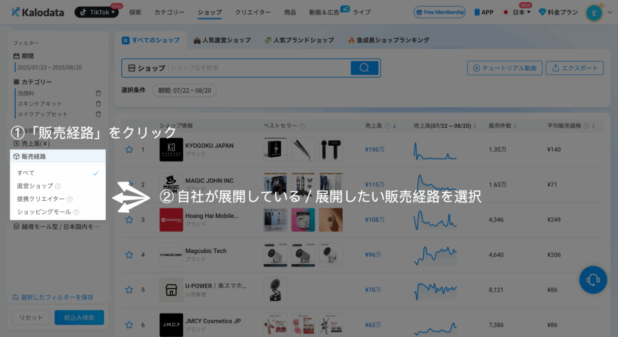Select the ショッピングモール option
The height and width of the screenshot is (337, 618).
point(44,212)
